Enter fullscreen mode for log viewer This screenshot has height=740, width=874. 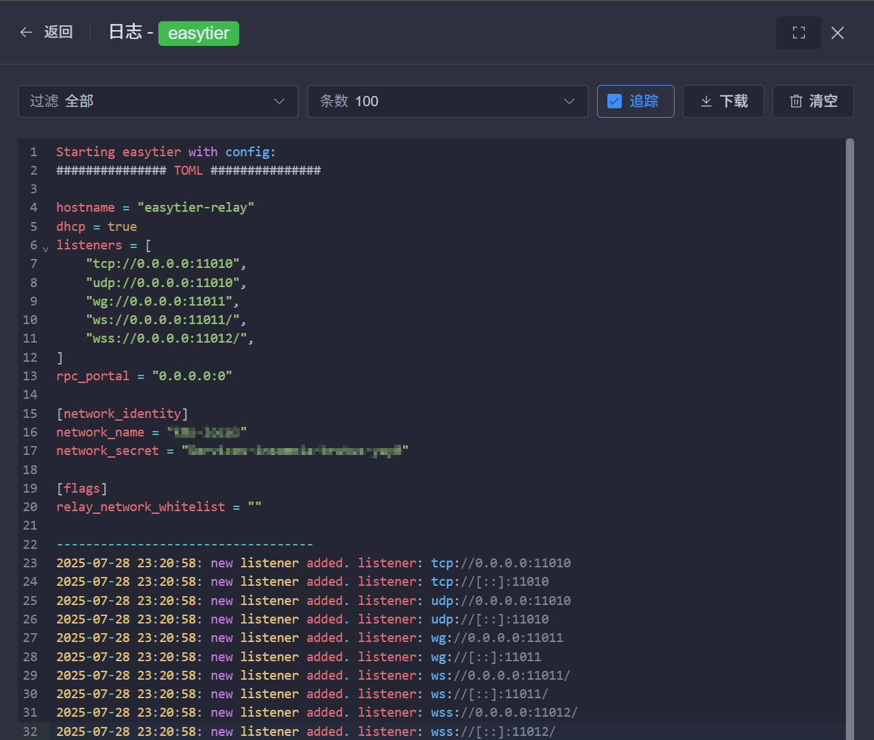[x=798, y=33]
